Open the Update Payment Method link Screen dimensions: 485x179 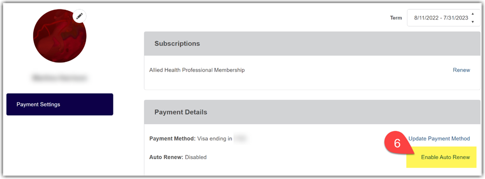click(x=439, y=139)
